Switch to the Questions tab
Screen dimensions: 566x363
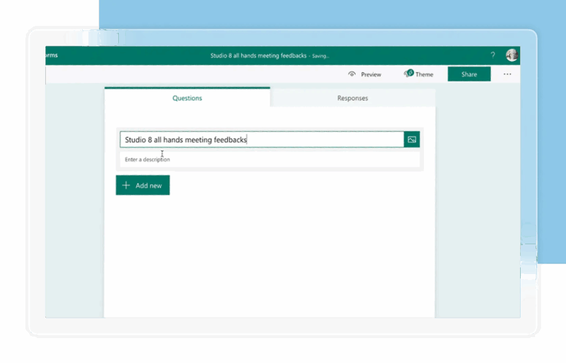187,98
